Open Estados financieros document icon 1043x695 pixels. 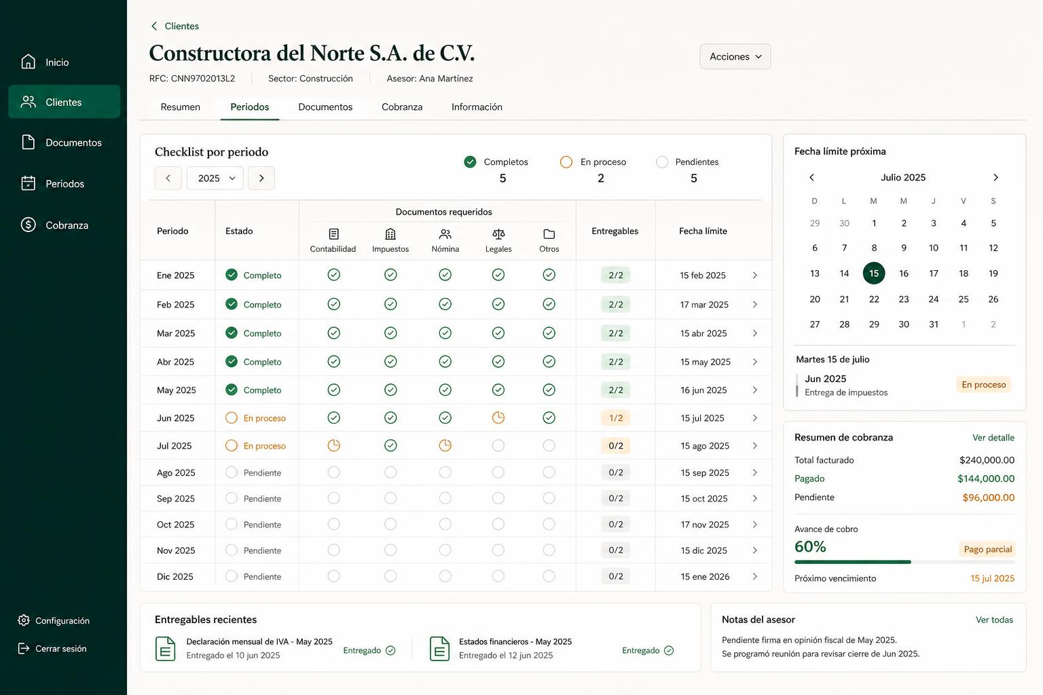440,648
